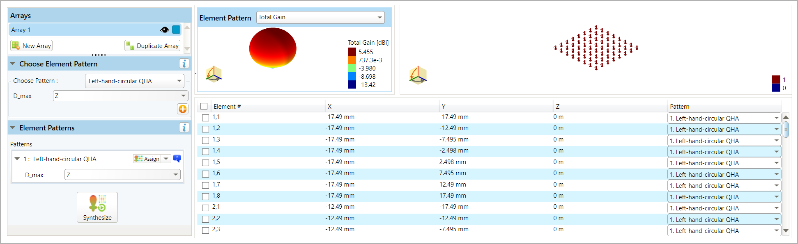Click table scrollbar down arrow
This screenshot has width=798, height=244.
(786, 230)
